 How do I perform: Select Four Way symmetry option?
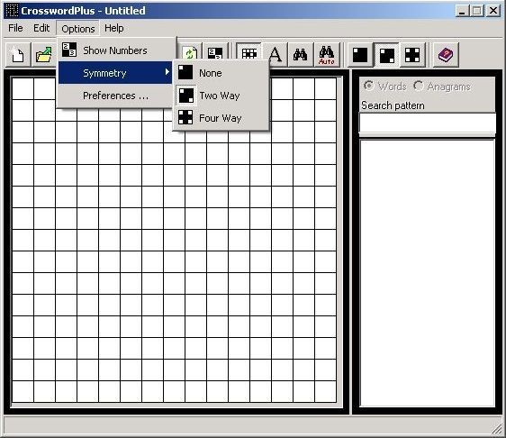click(221, 118)
